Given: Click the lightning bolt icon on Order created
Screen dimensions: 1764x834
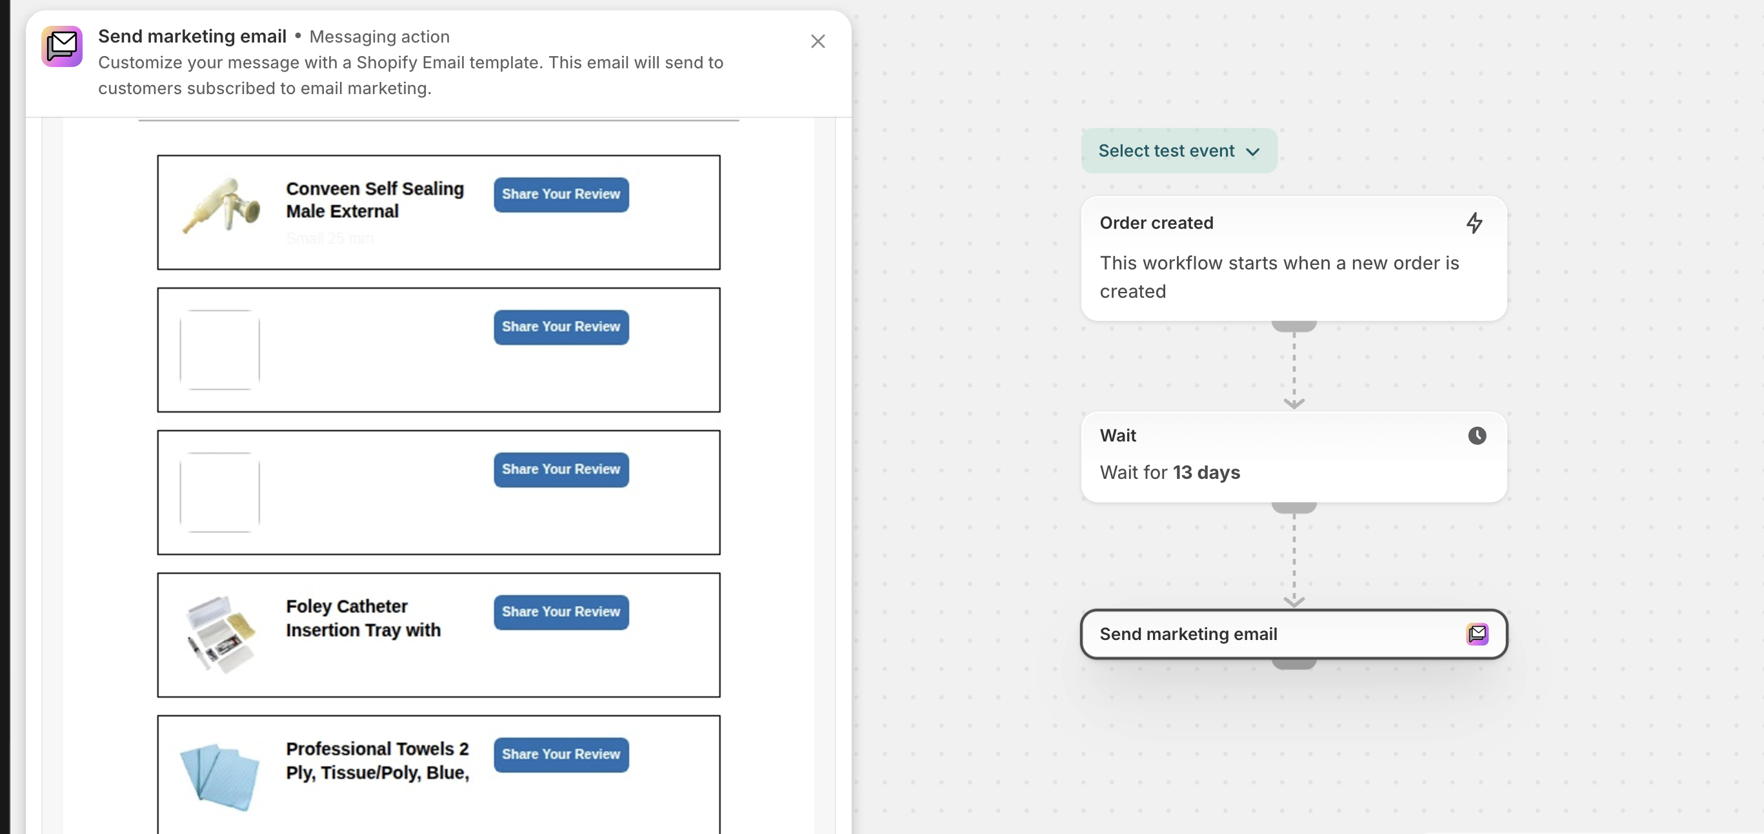Looking at the screenshot, I should [x=1475, y=223].
